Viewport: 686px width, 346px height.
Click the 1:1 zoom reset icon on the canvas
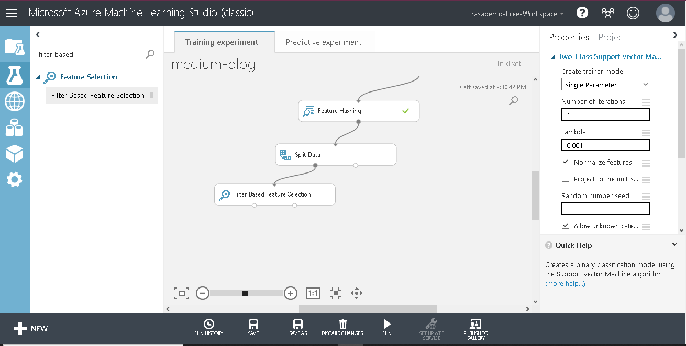click(x=313, y=293)
